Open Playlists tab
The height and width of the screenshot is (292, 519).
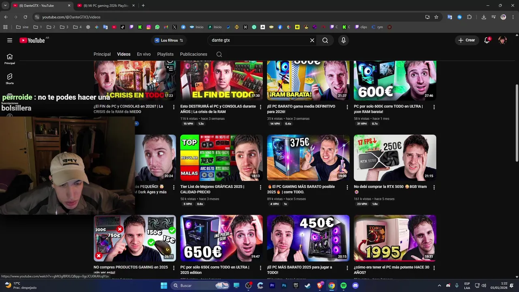(165, 54)
